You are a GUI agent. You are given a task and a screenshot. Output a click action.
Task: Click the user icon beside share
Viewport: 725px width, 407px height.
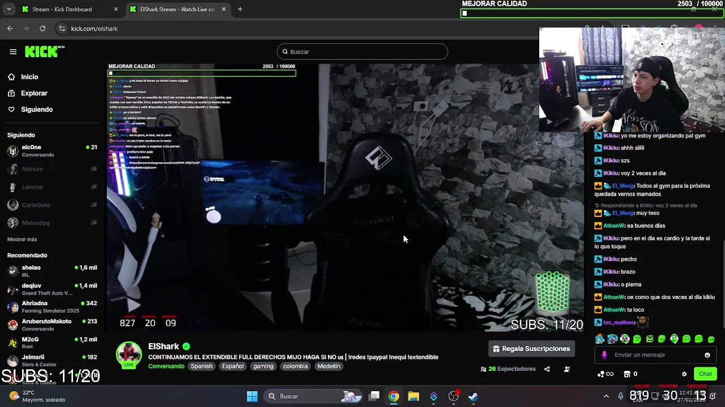coord(567,369)
